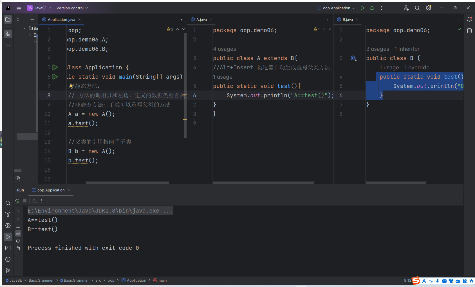Open the Notifications bell panel
Image resolution: width=475 pixels, height=287 pixels.
point(469,19)
